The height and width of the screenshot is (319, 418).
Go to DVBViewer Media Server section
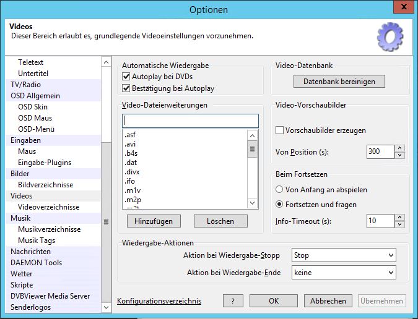click(x=50, y=296)
